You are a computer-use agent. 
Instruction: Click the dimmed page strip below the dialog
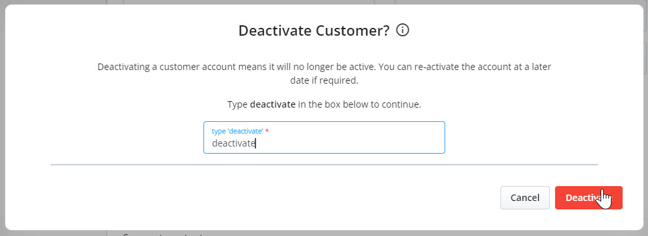click(x=324, y=233)
